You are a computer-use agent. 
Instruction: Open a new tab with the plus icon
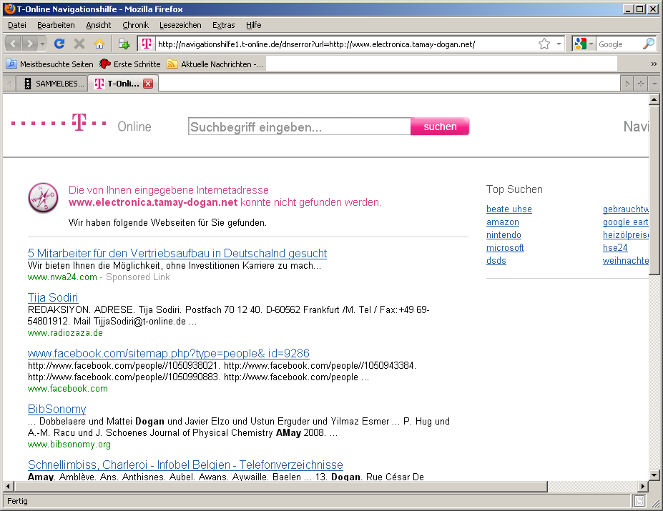point(641,84)
